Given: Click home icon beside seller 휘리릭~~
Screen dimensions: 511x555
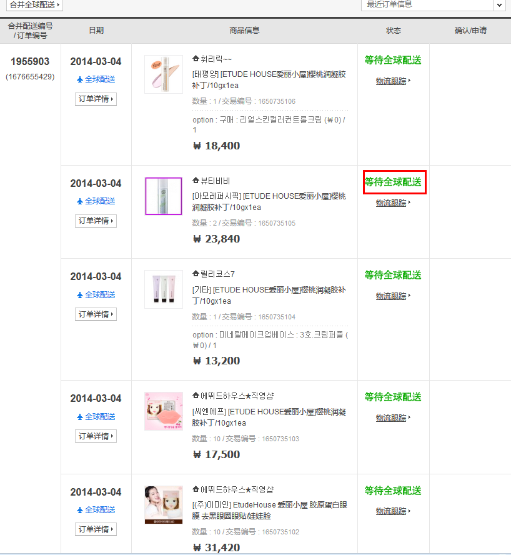Looking at the screenshot, I should 196,59.
